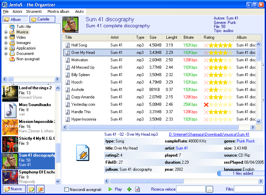Open the Azioni menu
Viewport: 266px width, 195px height.
tap(17, 11)
